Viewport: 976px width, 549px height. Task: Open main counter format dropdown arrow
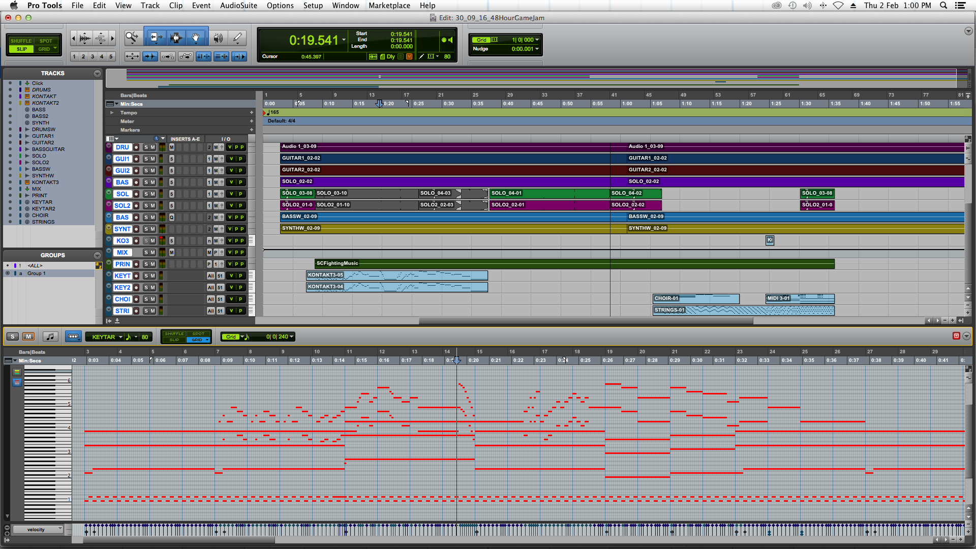[344, 40]
